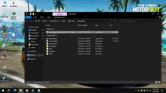Sort by Date modified column
The height and width of the screenshot is (93, 166).
coord(82,25)
